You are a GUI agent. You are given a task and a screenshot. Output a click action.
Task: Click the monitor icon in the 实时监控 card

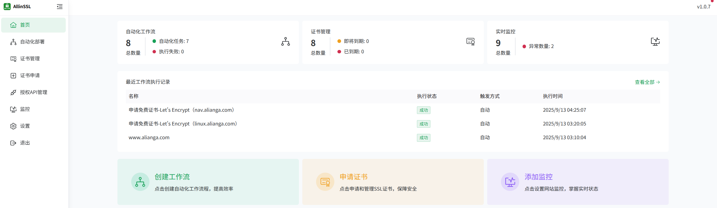(x=655, y=42)
